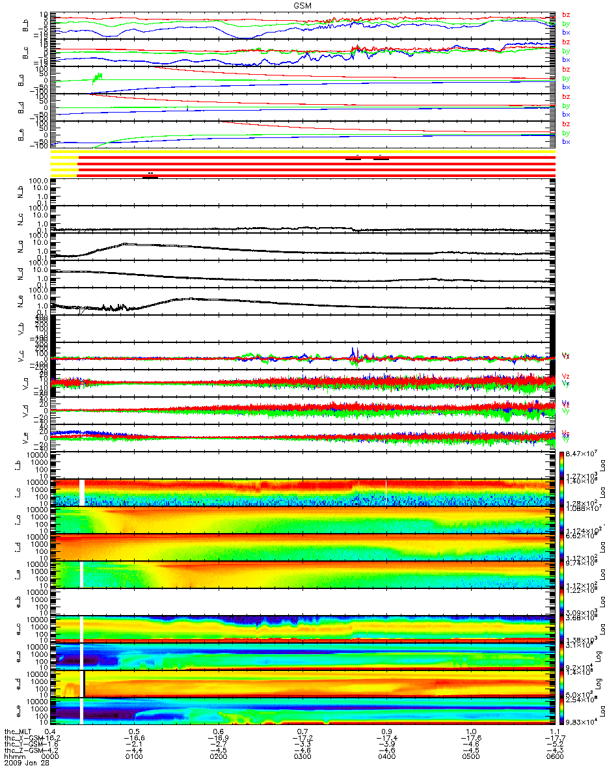Click the X-GSM value -17.6

[471, 739]
